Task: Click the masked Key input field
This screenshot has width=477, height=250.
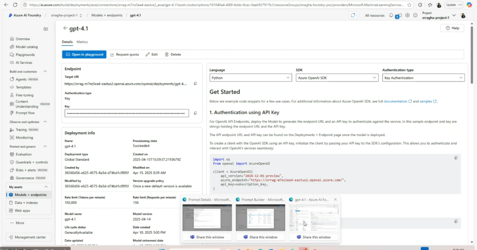Action: click(x=127, y=113)
